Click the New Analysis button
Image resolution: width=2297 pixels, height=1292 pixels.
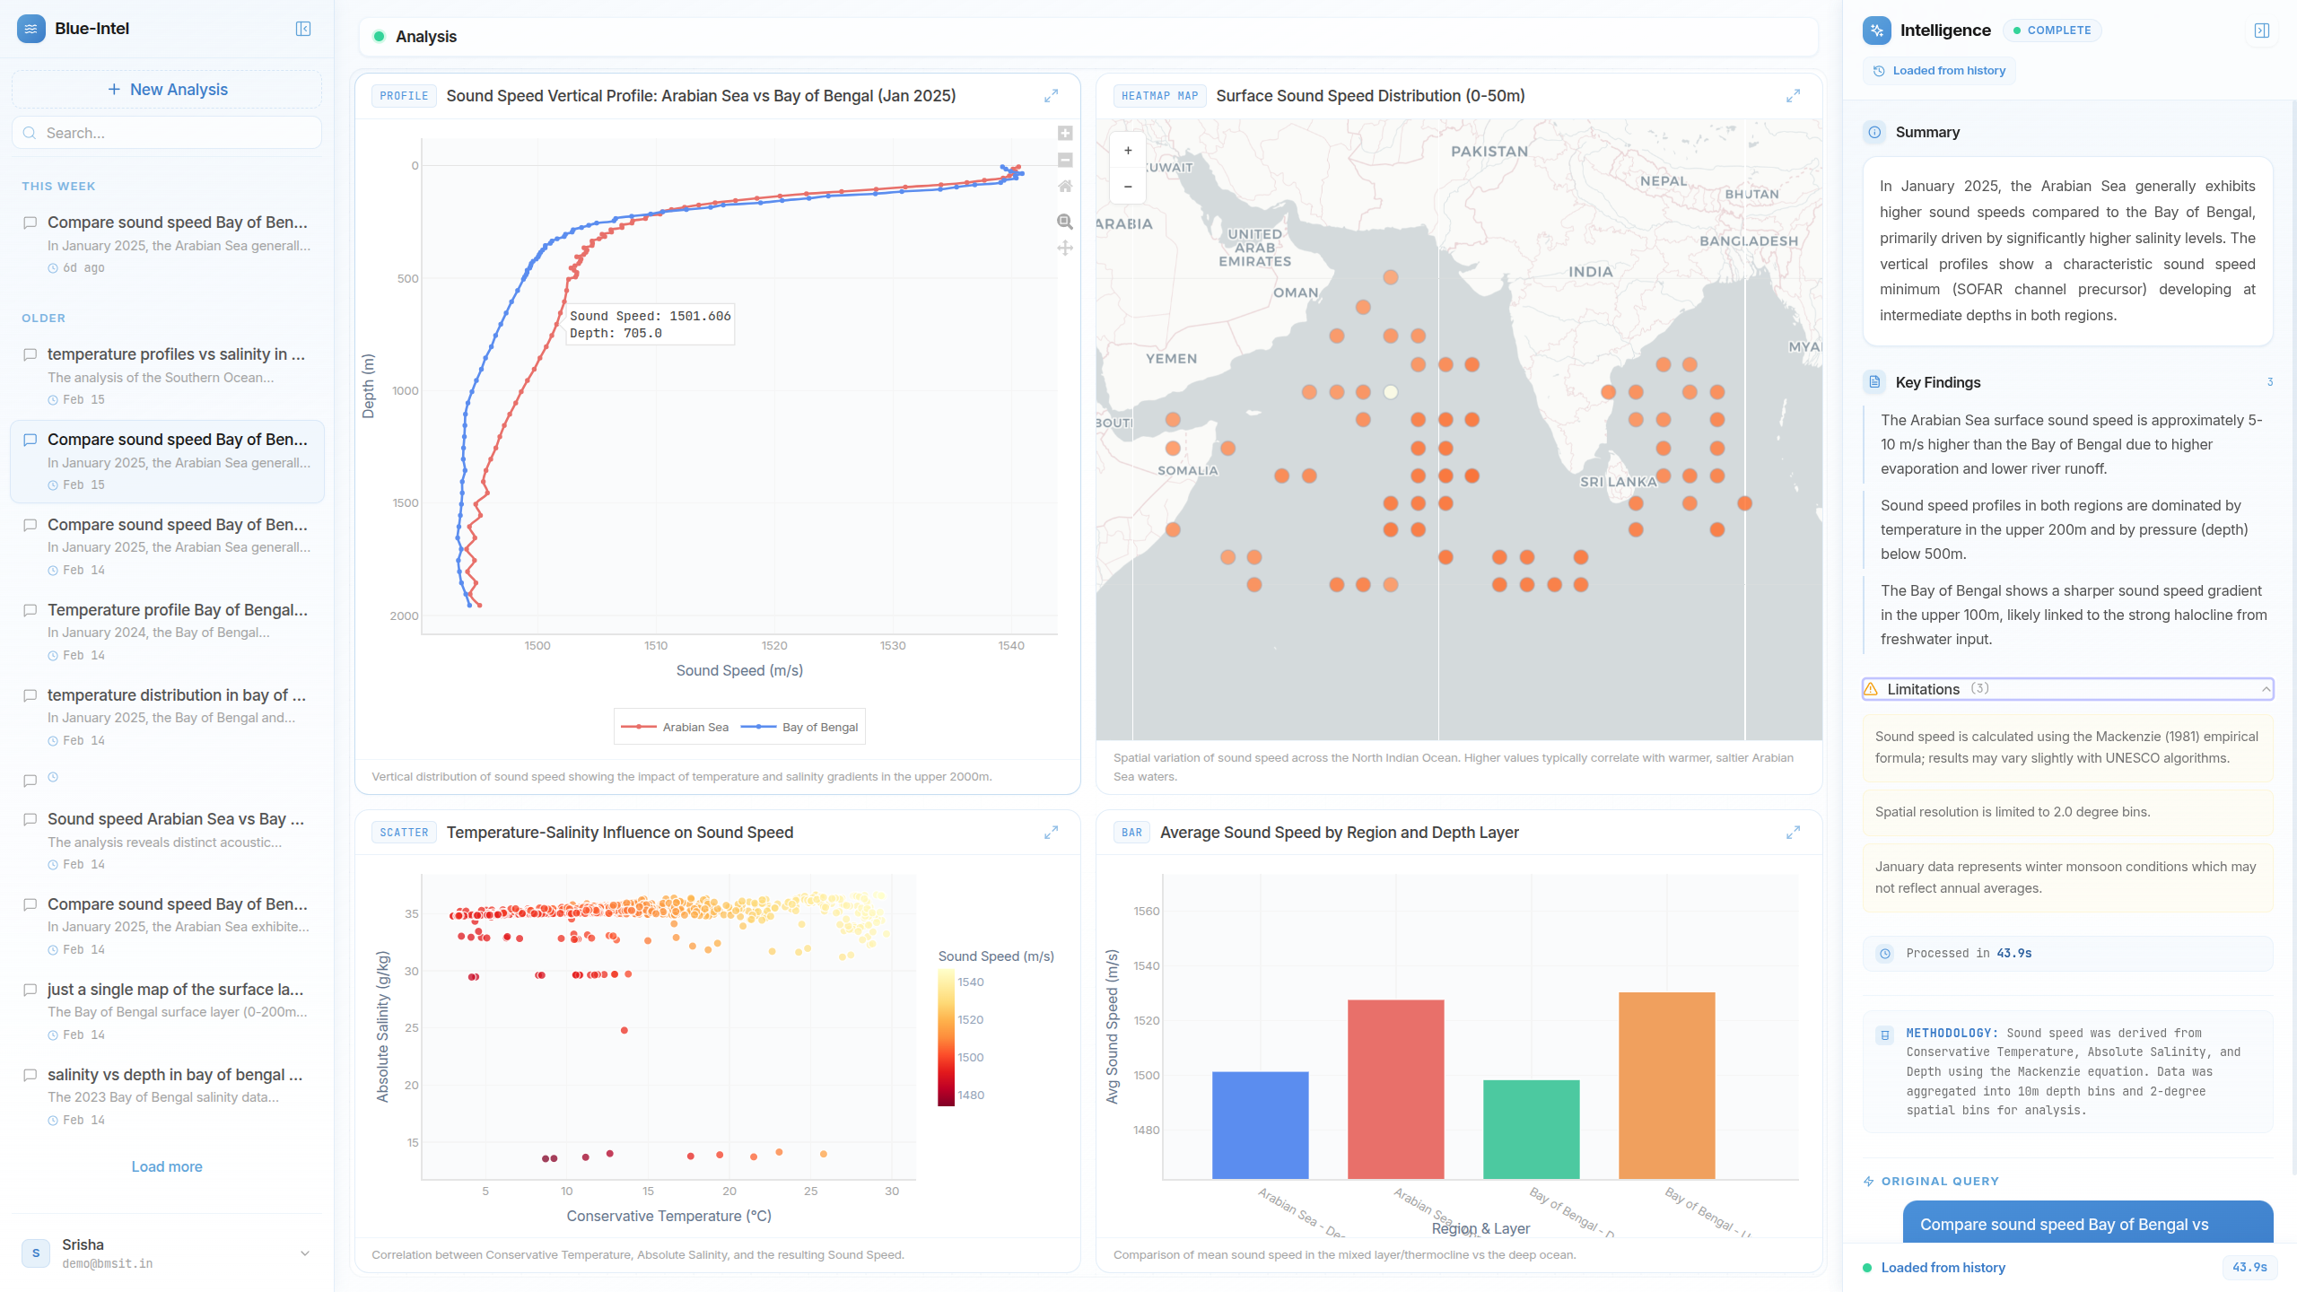point(167,89)
